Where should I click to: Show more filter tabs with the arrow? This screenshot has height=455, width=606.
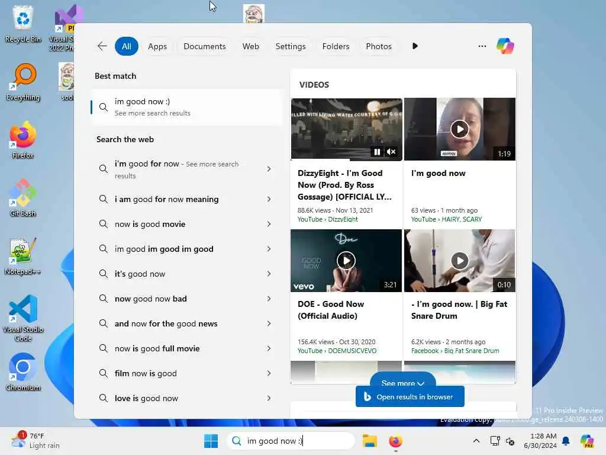coord(415,46)
